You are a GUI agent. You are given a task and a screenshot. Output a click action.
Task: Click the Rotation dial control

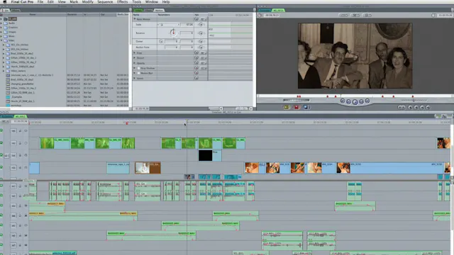173,33
